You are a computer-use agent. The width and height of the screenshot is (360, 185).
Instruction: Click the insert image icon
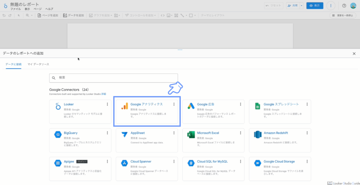(x=168, y=15)
